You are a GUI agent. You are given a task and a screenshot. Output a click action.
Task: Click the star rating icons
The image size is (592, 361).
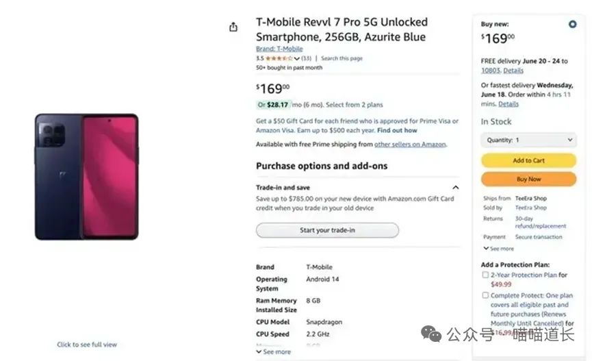point(279,59)
